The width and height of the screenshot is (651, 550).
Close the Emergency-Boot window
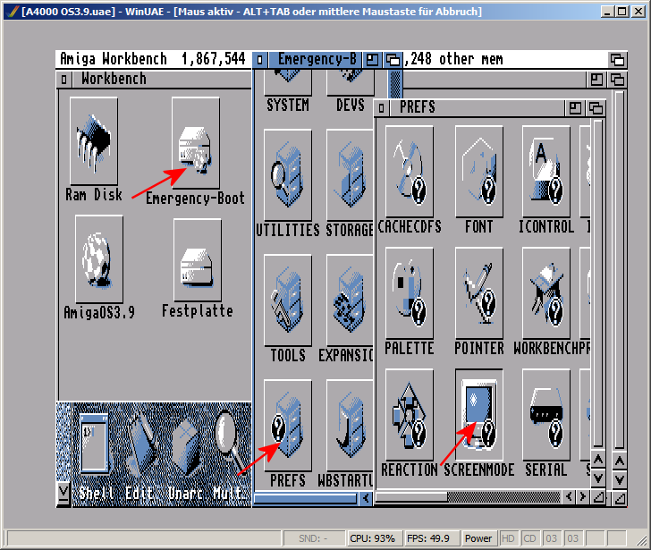point(260,60)
